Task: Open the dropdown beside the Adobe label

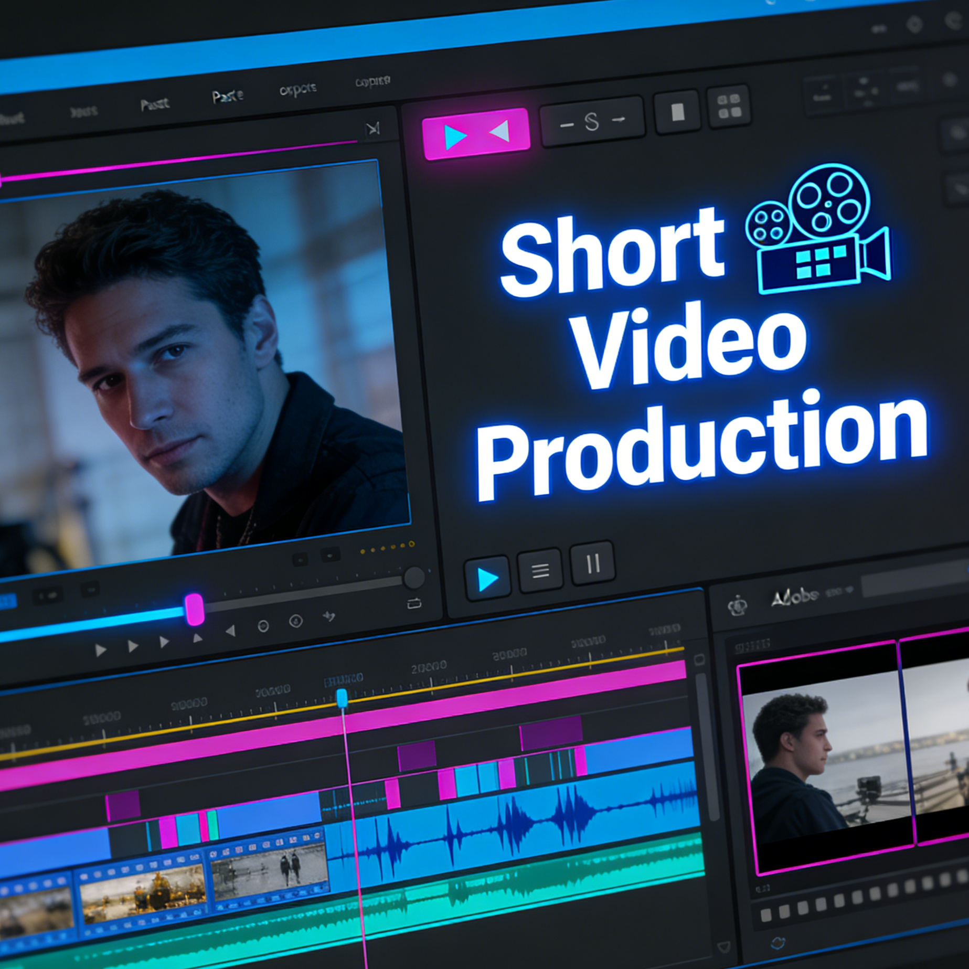Action: (x=849, y=591)
